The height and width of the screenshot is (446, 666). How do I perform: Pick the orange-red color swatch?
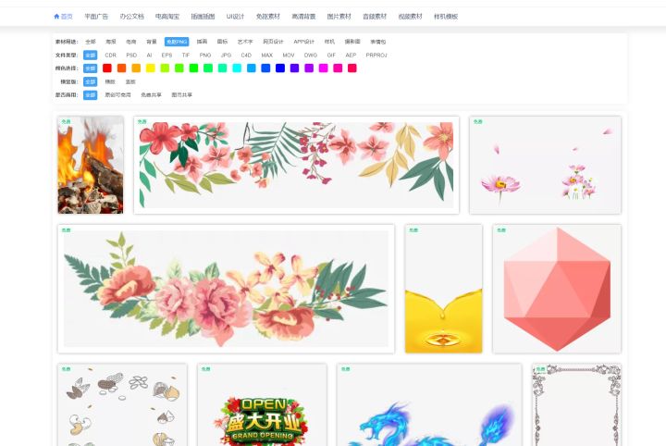click(x=121, y=68)
